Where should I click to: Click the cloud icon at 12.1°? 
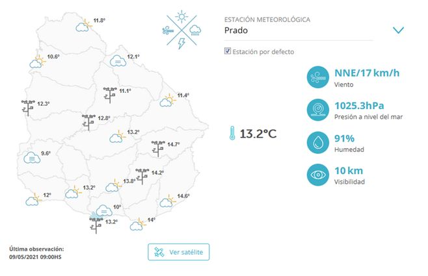117,61
